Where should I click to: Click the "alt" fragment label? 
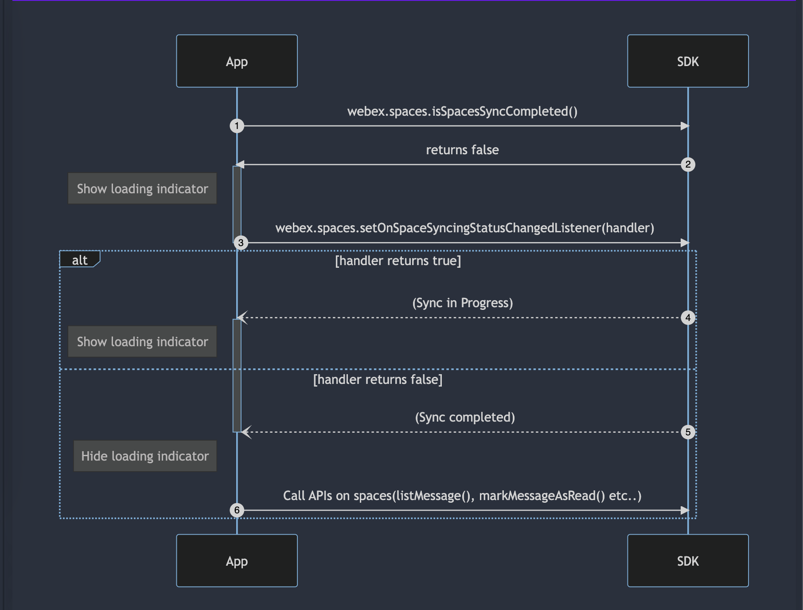tap(80, 260)
